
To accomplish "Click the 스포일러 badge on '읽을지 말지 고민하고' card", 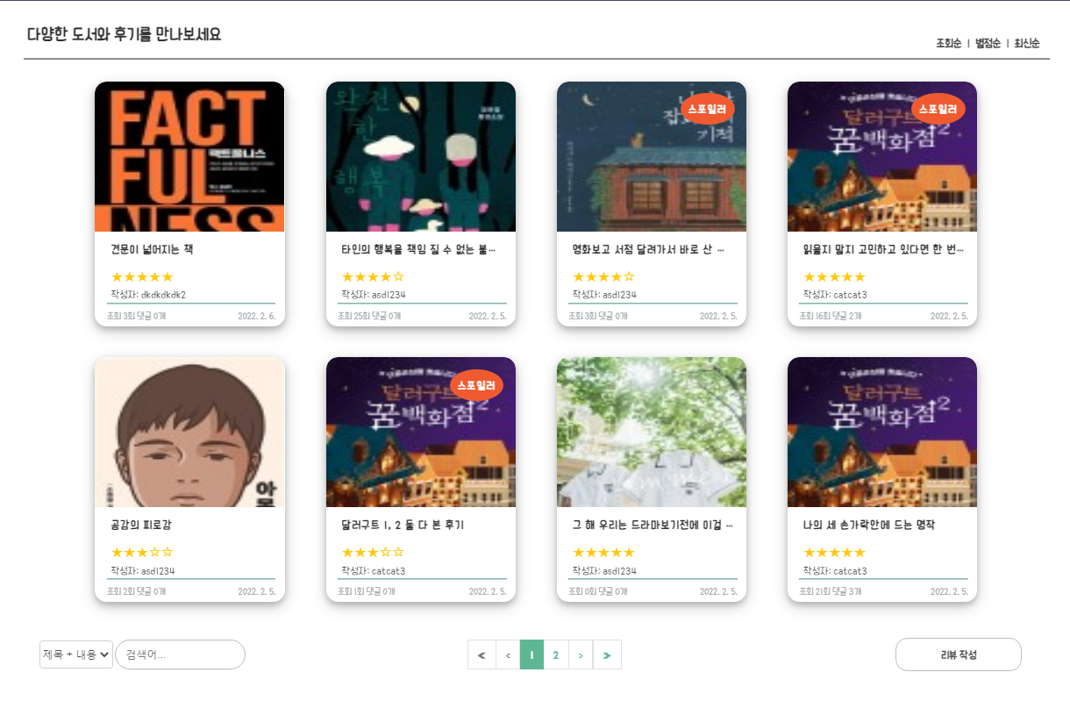I will tap(938, 109).
